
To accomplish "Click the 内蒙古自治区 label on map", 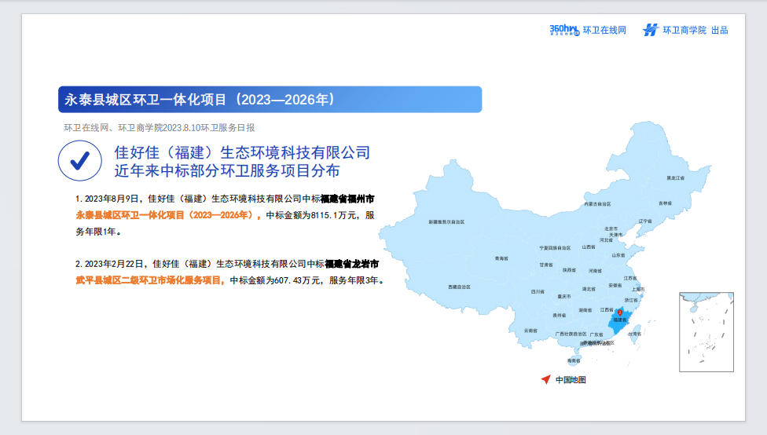I will point(597,204).
